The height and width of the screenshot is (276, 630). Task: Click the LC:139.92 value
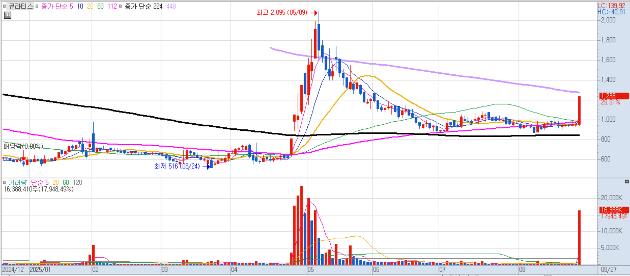(x=611, y=6)
